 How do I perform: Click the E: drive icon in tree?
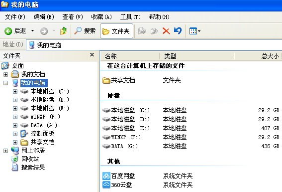pyautogui.click(x=24, y=108)
